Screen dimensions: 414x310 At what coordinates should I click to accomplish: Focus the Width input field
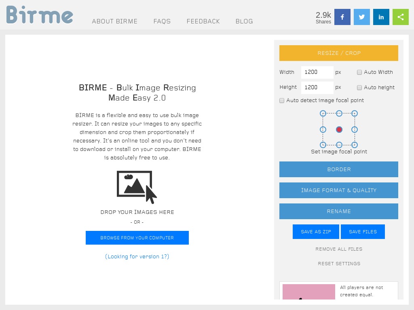coord(317,72)
